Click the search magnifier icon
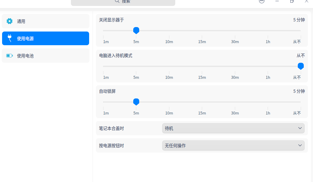 coord(117,2)
